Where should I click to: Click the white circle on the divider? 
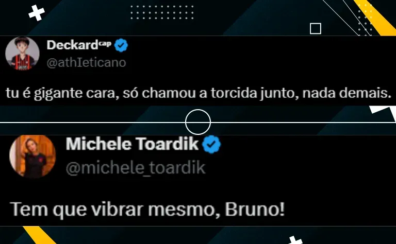coord(198,122)
